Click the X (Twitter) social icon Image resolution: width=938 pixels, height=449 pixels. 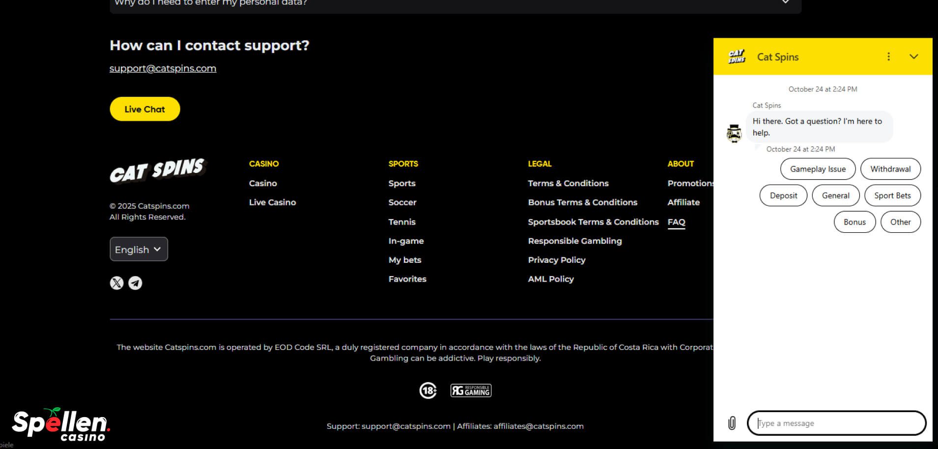[x=116, y=283]
